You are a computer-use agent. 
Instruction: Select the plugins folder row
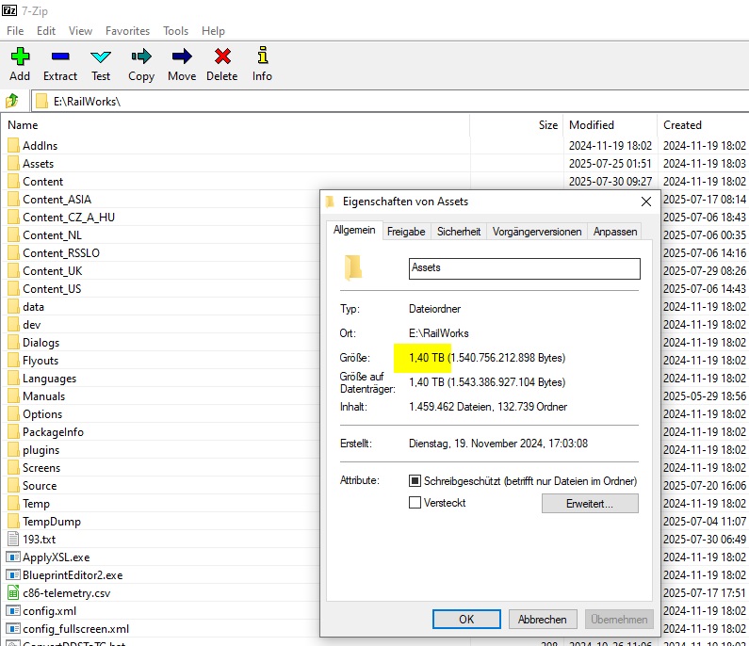162,450
